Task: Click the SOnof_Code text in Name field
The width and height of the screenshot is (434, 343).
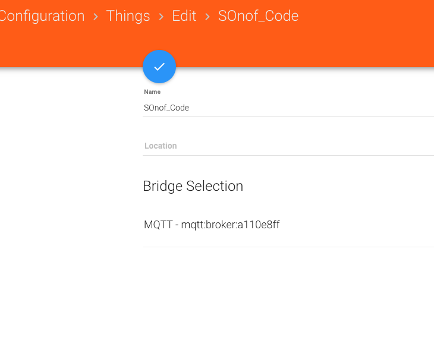Action: tap(166, 108)
